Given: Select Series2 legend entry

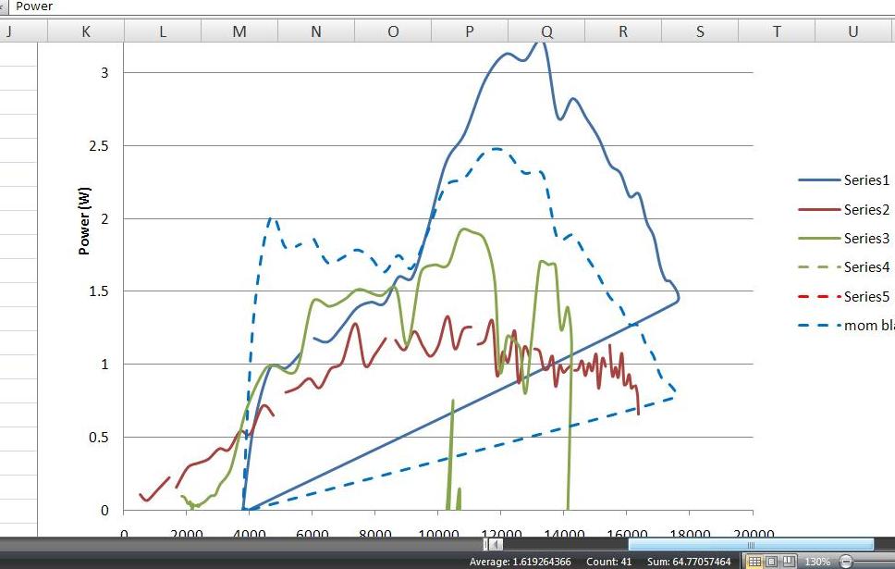Looking at the screenshot, I should click(x=843, y=210).
